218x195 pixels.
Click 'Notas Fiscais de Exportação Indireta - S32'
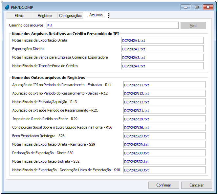(x=46, y=161)
